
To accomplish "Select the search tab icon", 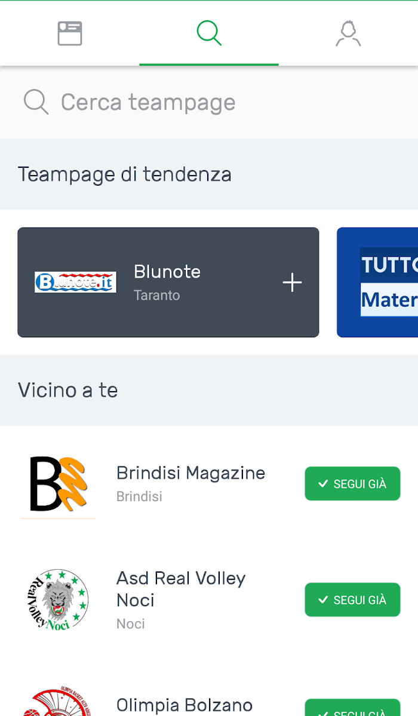I will tap(209, 33).
